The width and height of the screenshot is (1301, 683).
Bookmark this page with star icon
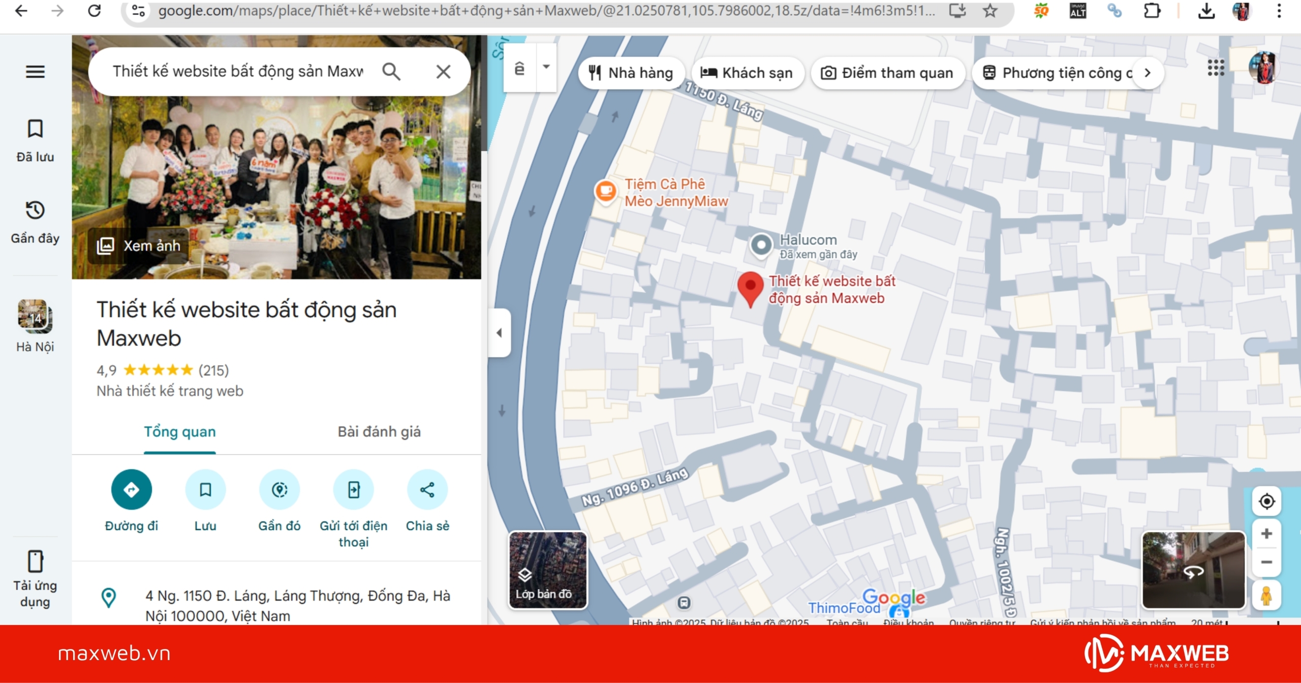click(990, 11)
